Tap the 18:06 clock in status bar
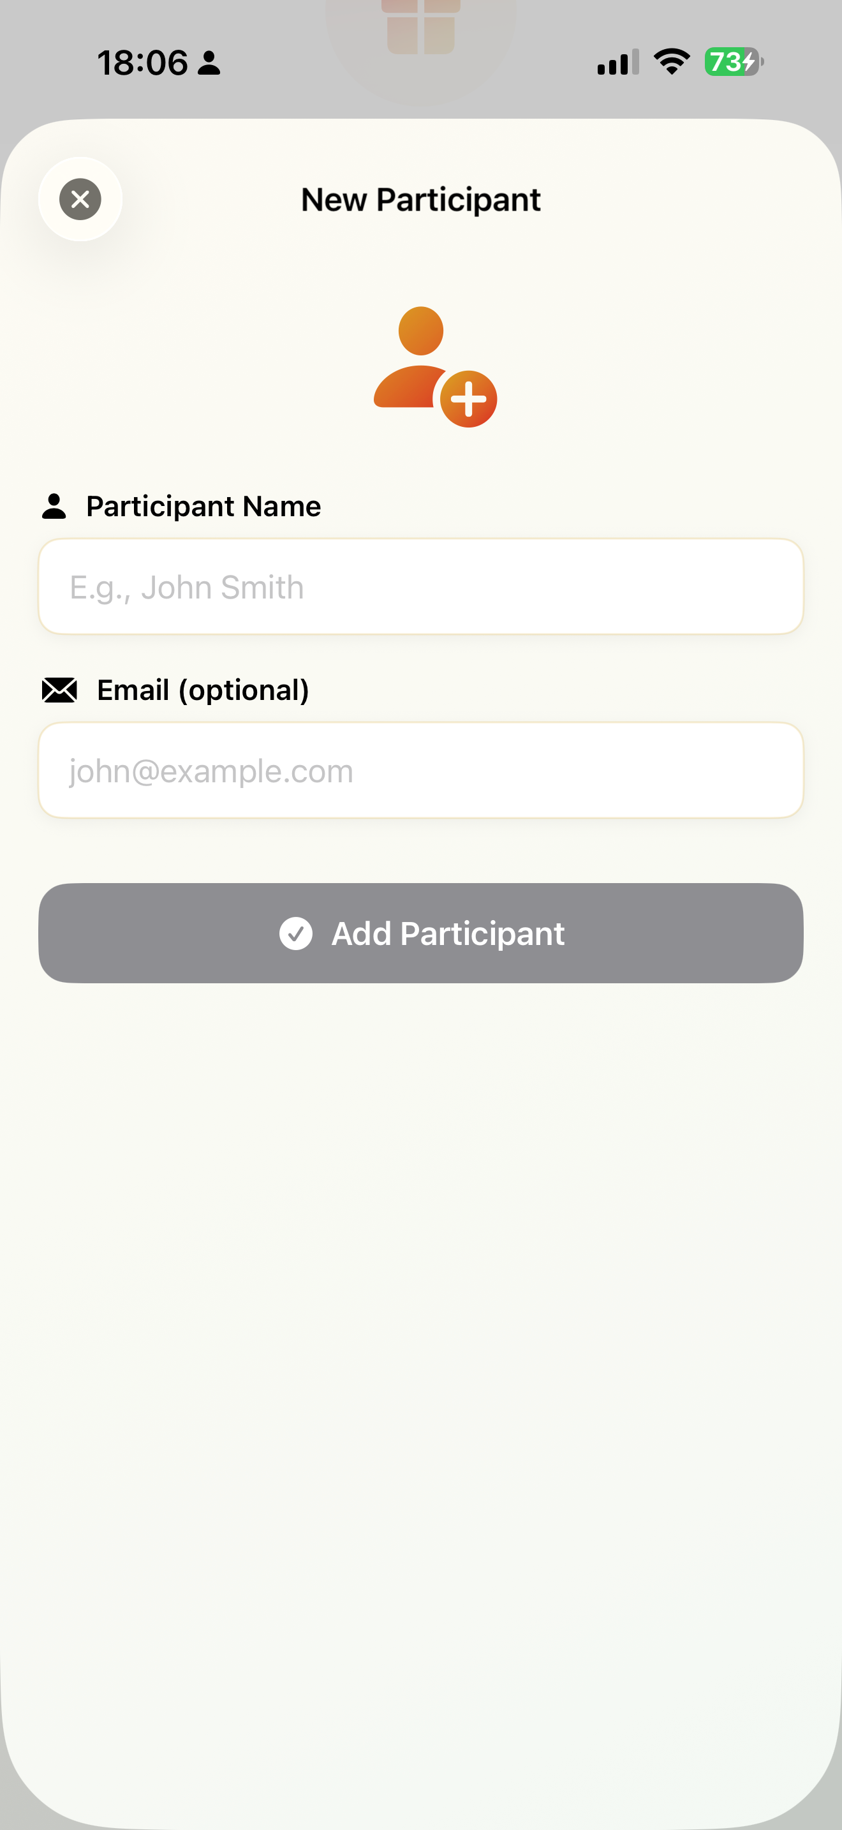 143,63
